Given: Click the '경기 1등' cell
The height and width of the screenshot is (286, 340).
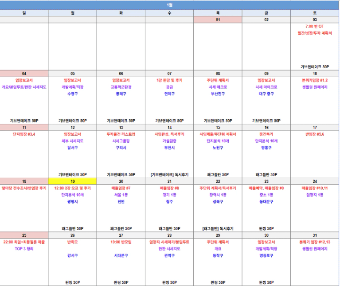Looking at the screenshot, I should point(169,195).
